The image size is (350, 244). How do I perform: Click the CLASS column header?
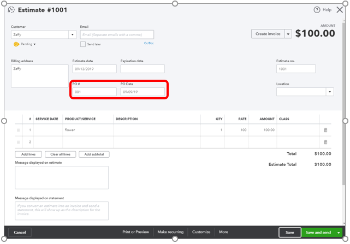[x=284, y=119]
